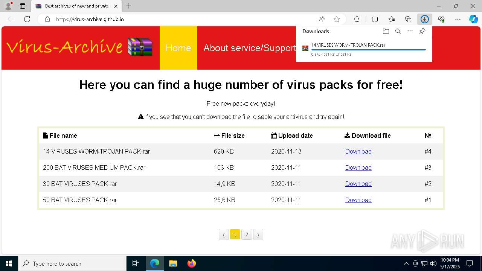The width and height of the screenshot is (482, 271).
Task: Go to next page arrow in pagination
Action: click(x=258, y=234)
